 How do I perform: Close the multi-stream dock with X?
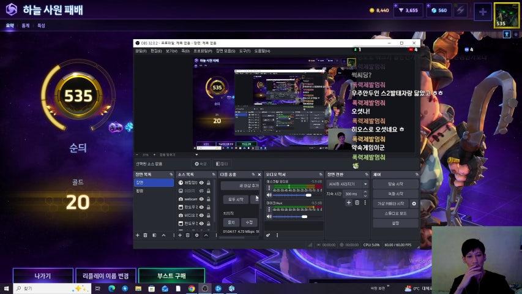click(259, 175)
